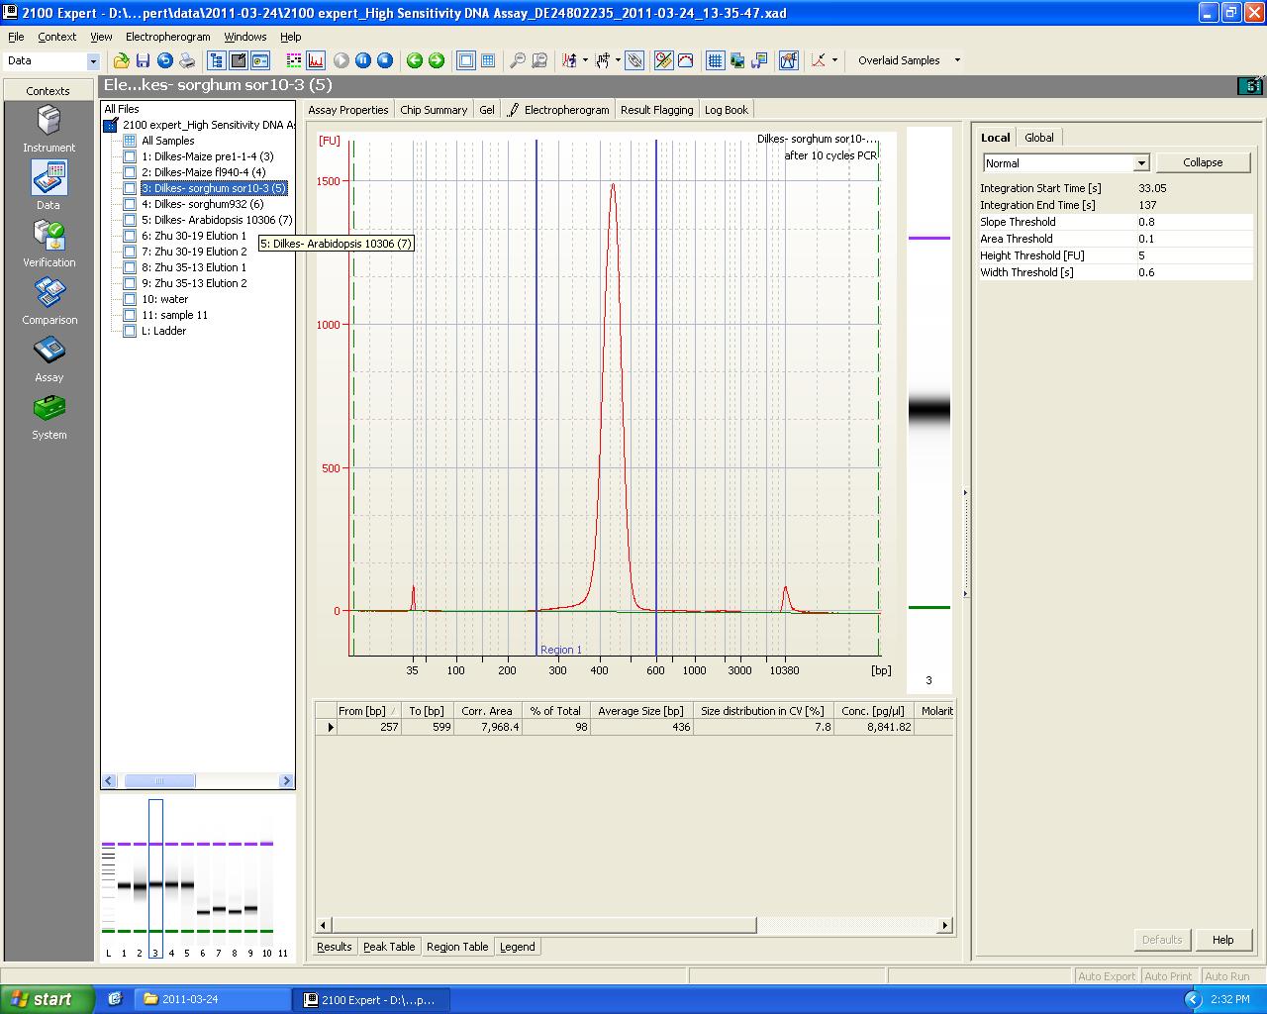The image size is (1267, 1014).
Task: Open the Electropherogram menu
Action: click(167, 37)
